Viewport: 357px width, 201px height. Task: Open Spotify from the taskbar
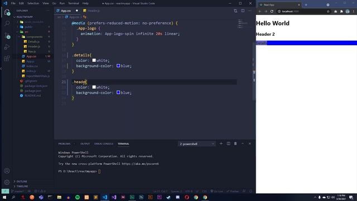(x=78, y=197)
